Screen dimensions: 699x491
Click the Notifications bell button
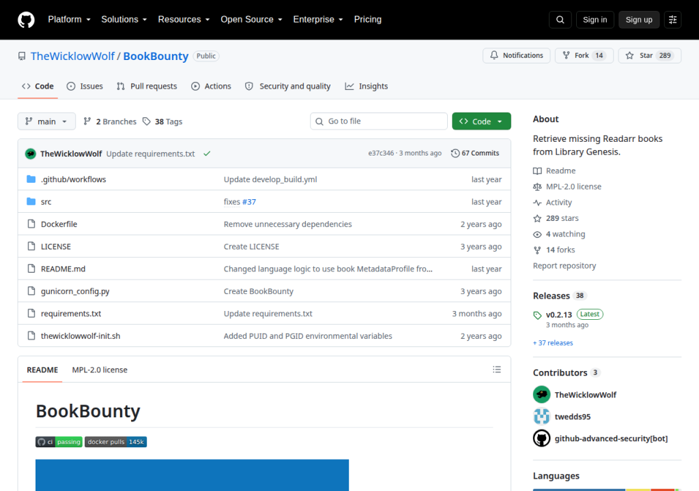click(x=516, y=55)
